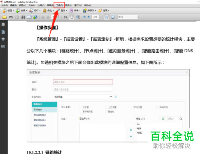Go to previous page with up arrow
200x154 pixels.
coord(43,17)
